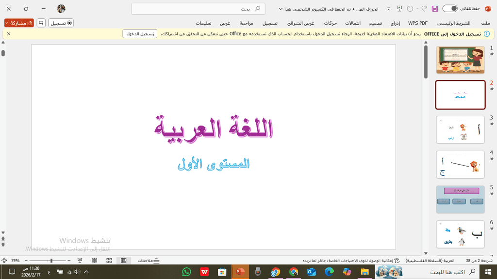This screenshot has width=497, height=279.
Task: Open the WPS PDF tab
Action: click(417, 23)
